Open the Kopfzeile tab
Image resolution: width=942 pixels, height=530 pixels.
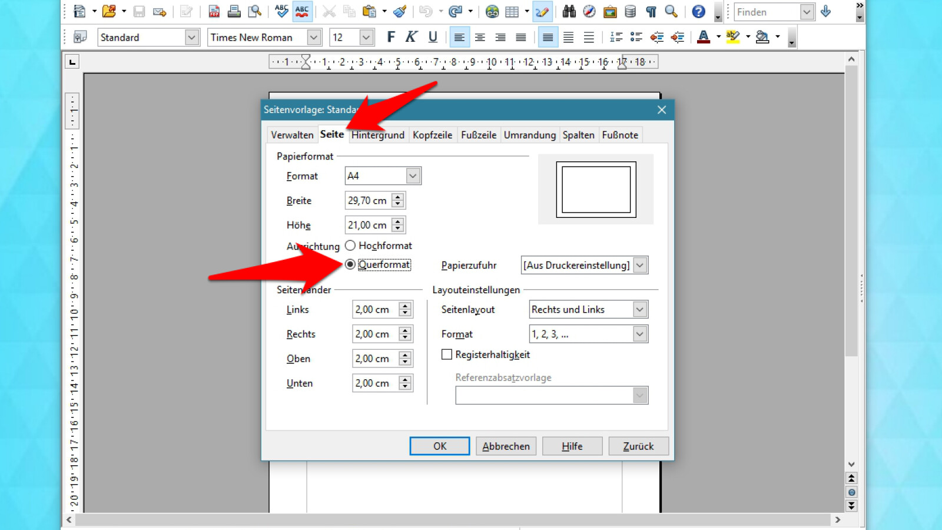point(432,135)
